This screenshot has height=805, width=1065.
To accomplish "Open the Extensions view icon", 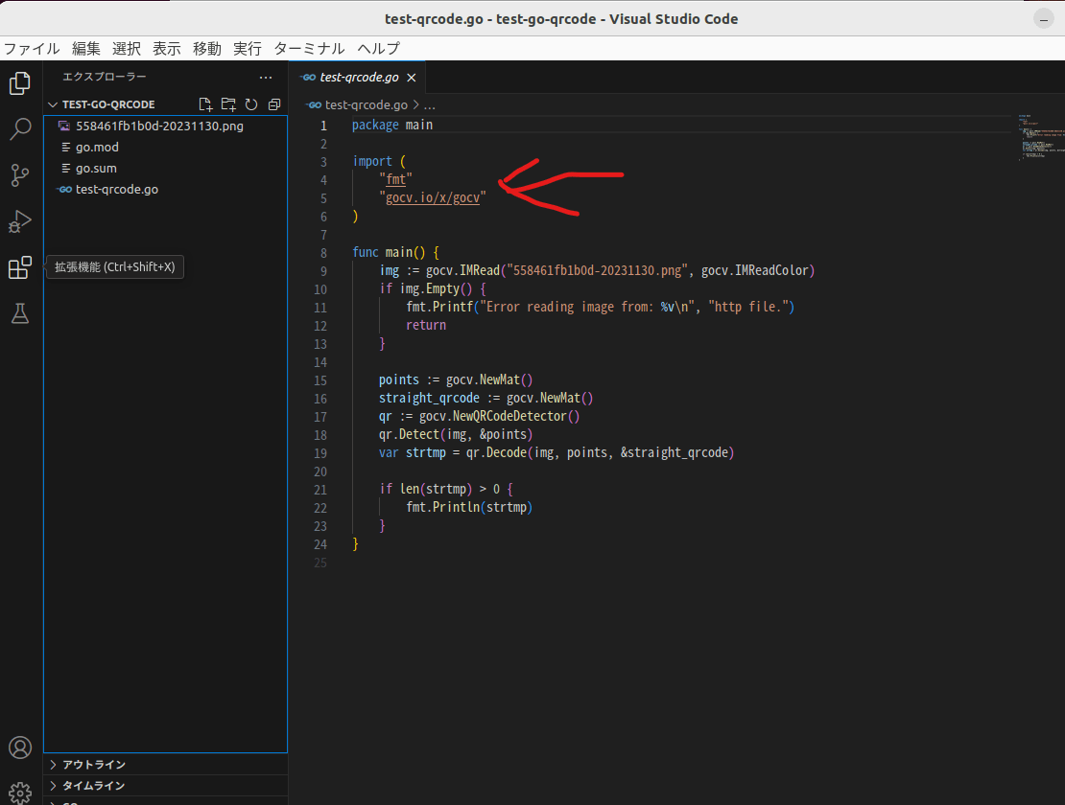I will (20, 267).
